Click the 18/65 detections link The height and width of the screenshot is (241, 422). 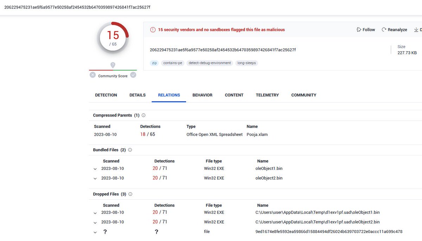[147, 134]
